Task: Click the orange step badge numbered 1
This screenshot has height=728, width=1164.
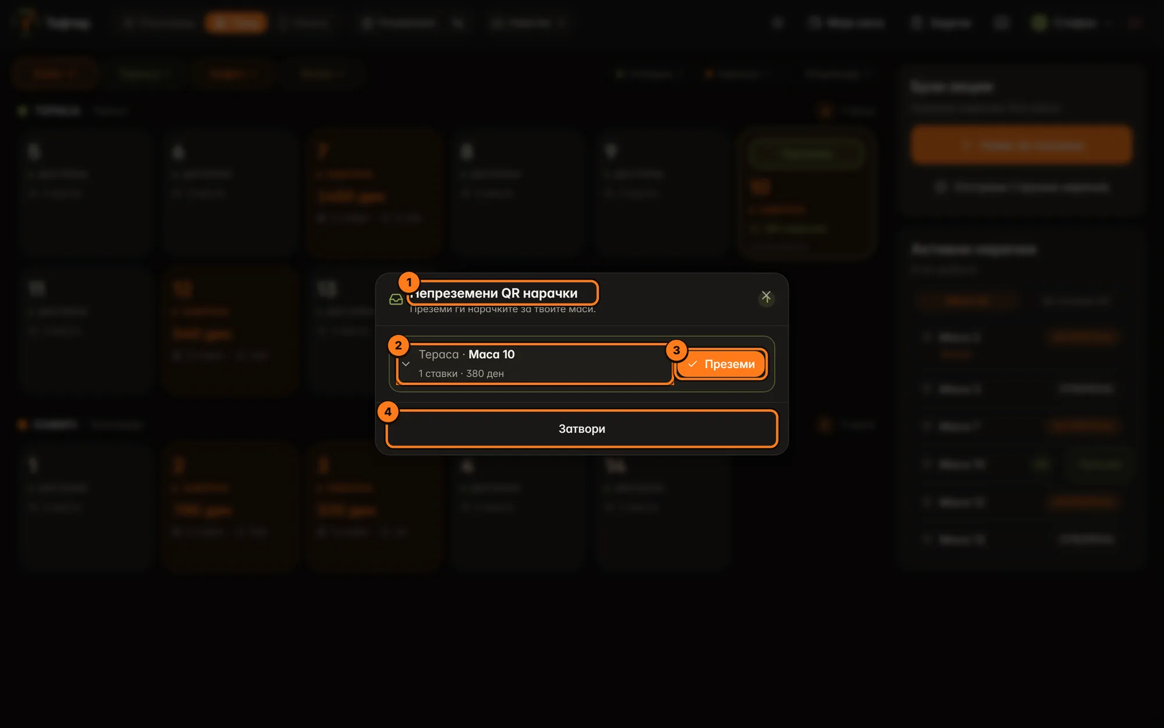Action: (x=409, y=282)
